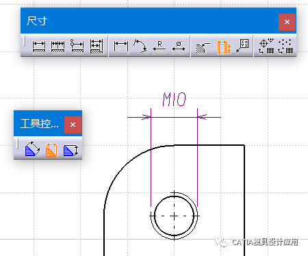Select the Chamfer Dimensions tool
Screen dimensions: 308x256
tap(203, 47)
